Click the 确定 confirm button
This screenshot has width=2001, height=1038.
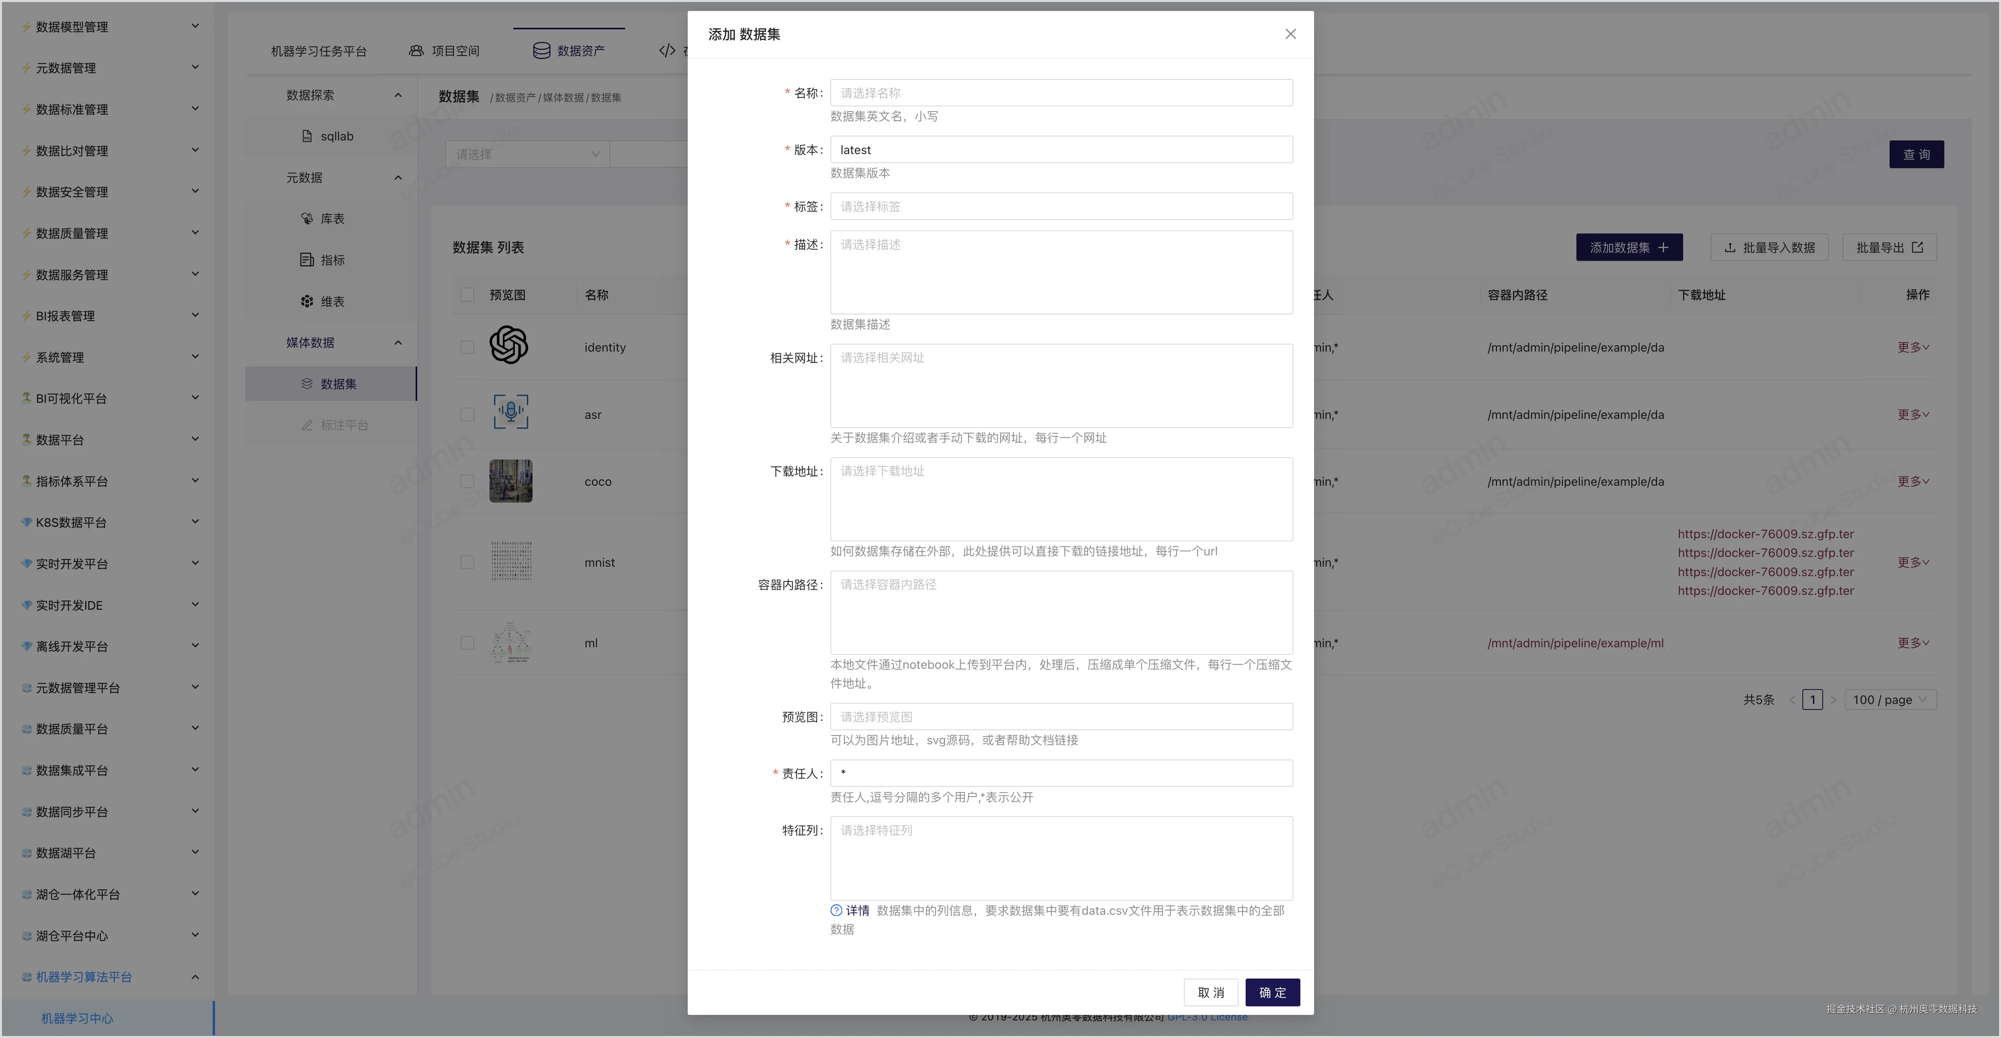tap(1272, 992)
